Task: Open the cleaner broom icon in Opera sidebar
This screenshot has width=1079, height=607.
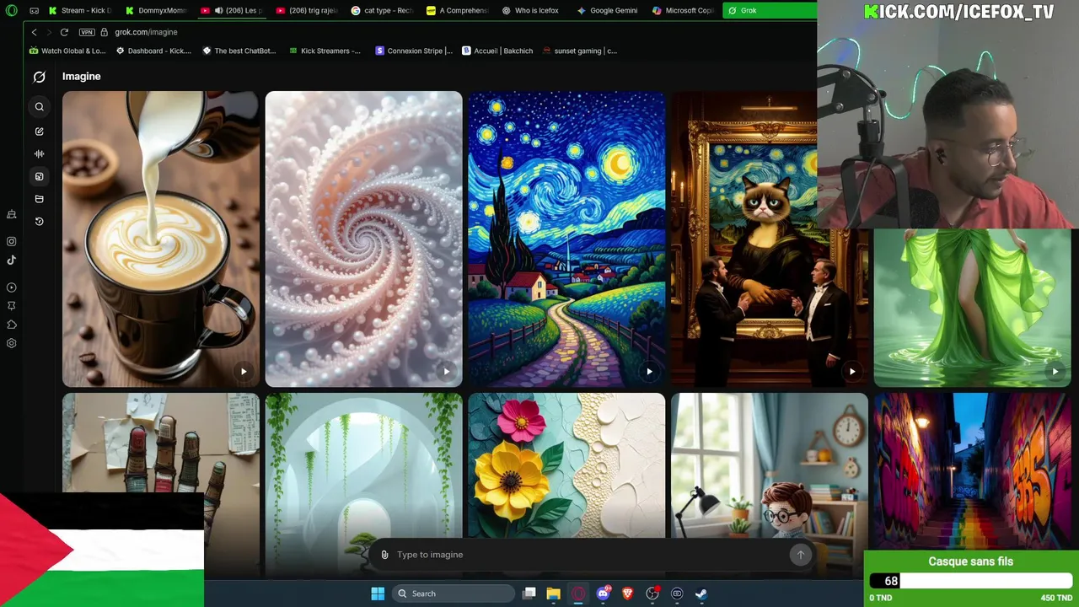Action: click(x=11, y=214)
